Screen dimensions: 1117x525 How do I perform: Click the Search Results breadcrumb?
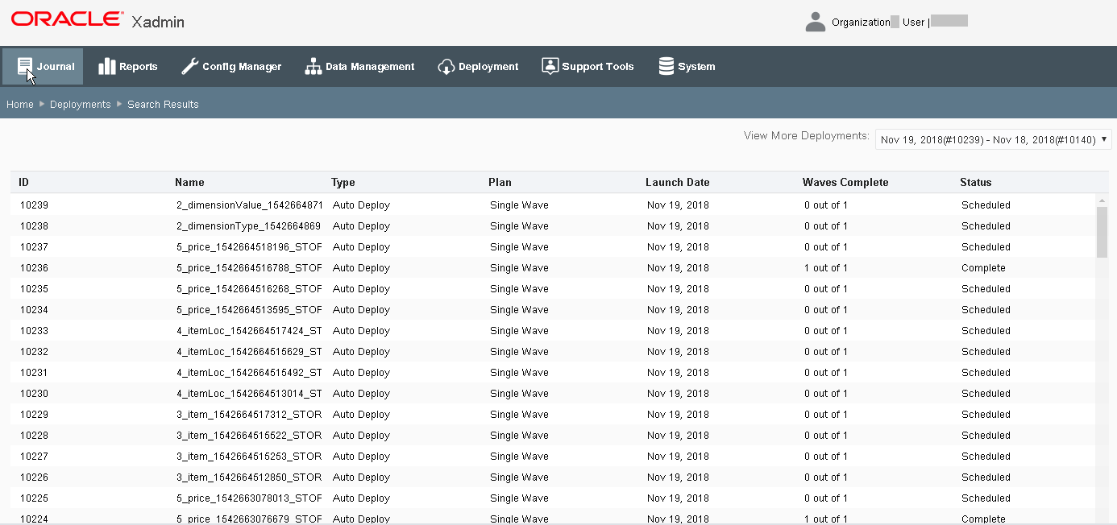[163, 105]
